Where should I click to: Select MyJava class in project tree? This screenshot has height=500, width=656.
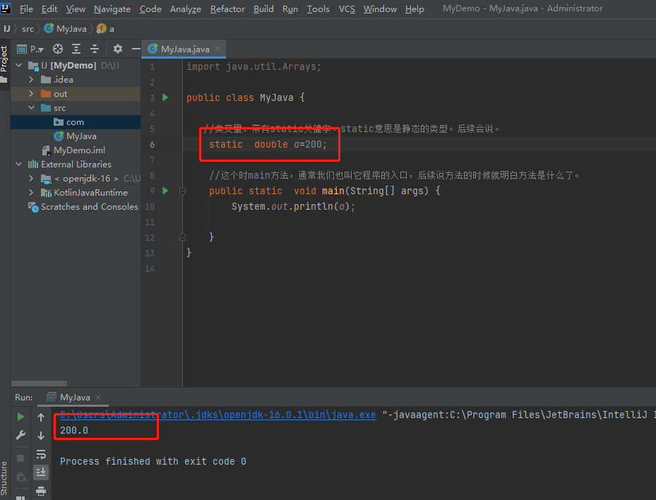point(76,136)
